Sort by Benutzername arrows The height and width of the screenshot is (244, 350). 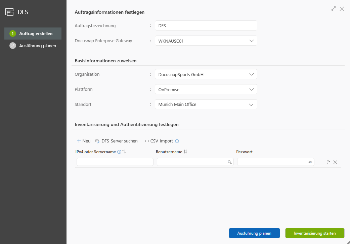(x=185, y=151)
